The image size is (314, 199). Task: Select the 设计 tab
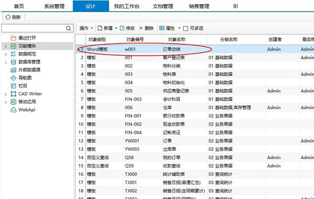tap(91, 6)
